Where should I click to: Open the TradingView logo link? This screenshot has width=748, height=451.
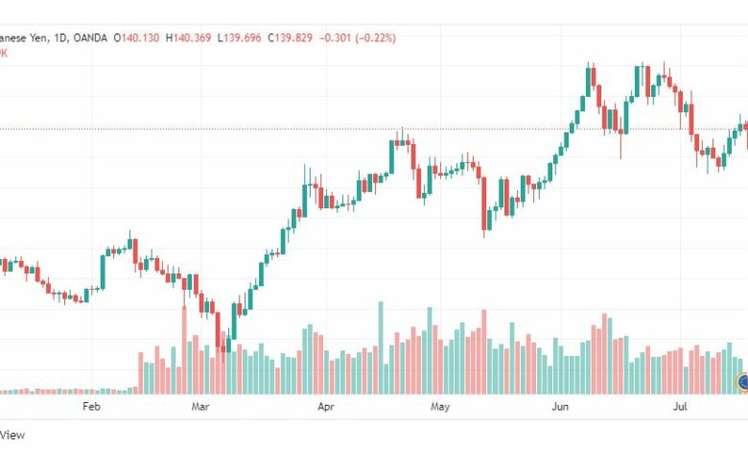point(12,435)
